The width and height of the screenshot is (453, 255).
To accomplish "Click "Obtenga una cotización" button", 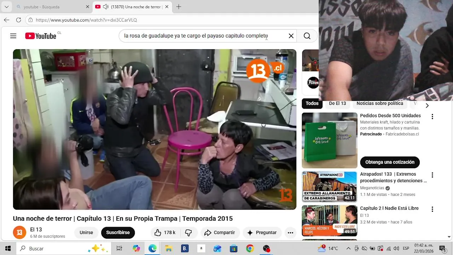I will point(390,162).
